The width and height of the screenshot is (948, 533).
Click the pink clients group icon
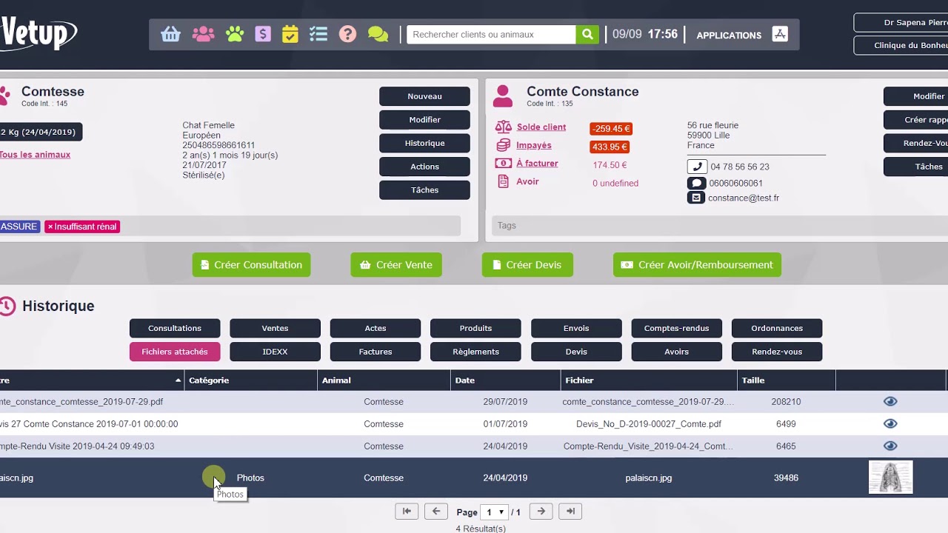coord(203,35)
